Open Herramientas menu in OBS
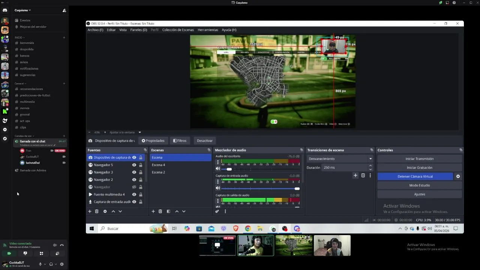The height and width of the screenshot is (270, 480). (208, 30)
